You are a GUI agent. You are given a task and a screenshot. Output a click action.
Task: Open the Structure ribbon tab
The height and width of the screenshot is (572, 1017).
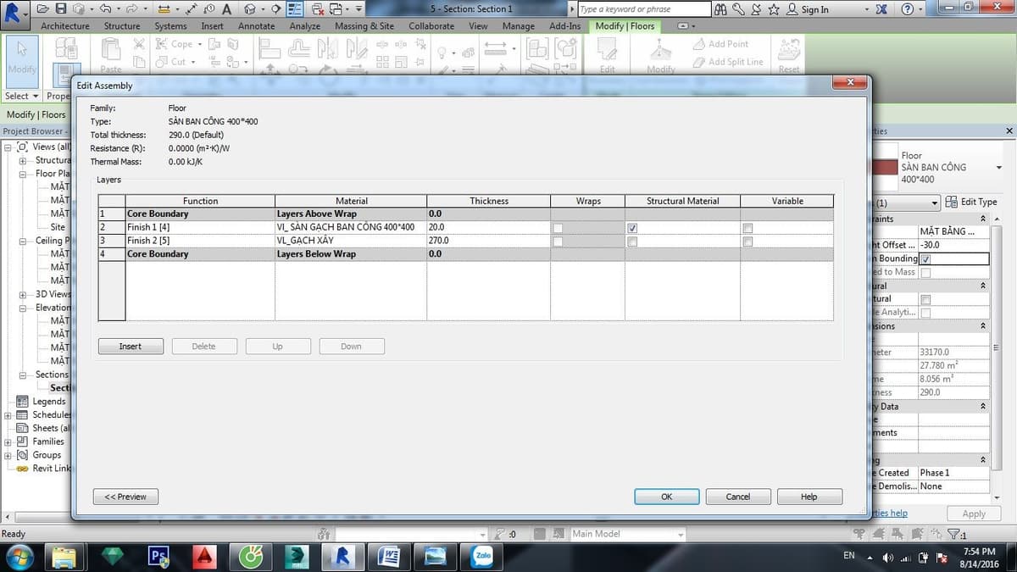coord(122,26)
